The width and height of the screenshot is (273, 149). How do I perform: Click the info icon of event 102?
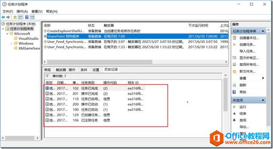(47, 88)
